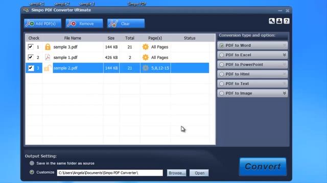Click the unlocked icon on sample 2.pdf
This screenshot has height=183, width=327.
click(x=48, y=68)
